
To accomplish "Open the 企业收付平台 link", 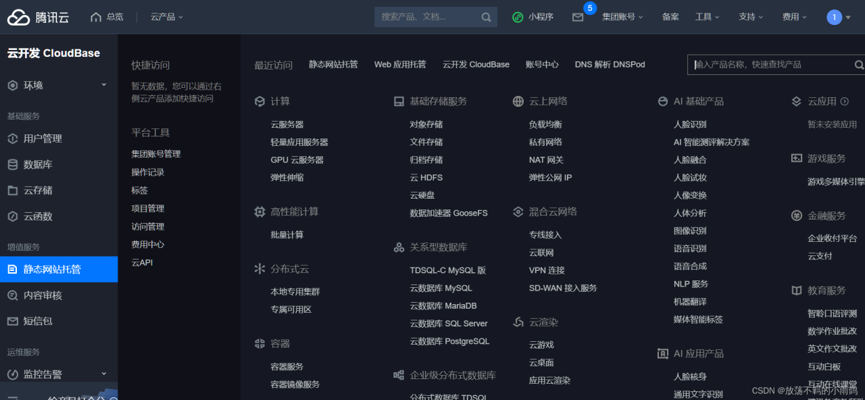I will point(833,239).
